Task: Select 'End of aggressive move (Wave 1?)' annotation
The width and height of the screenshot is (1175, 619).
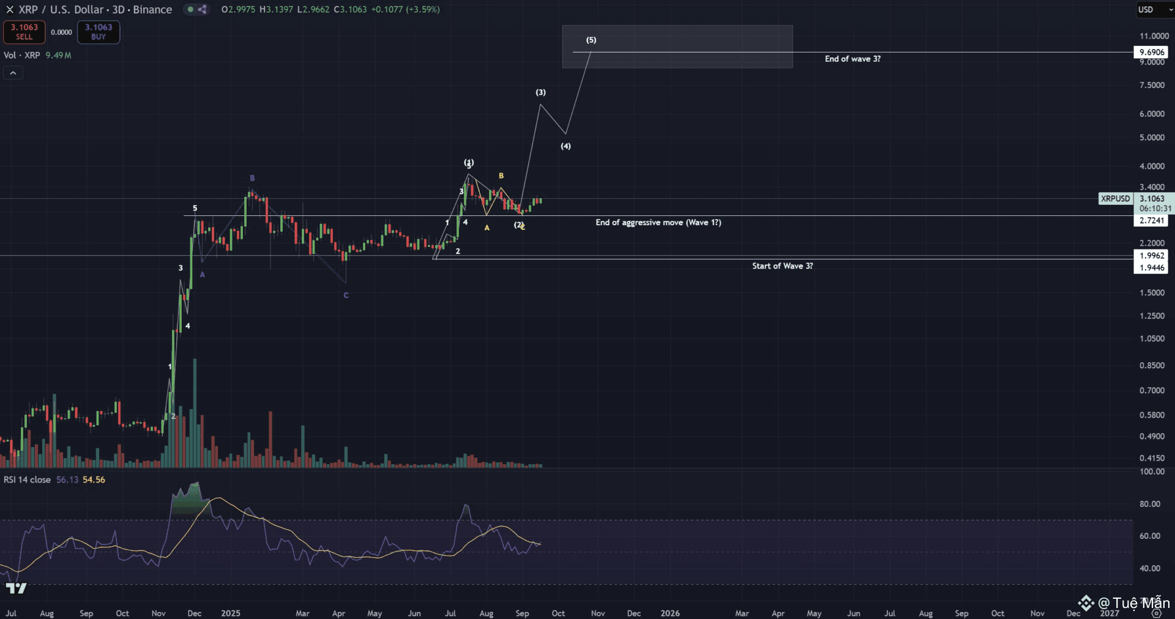Action: coord(658,223)
